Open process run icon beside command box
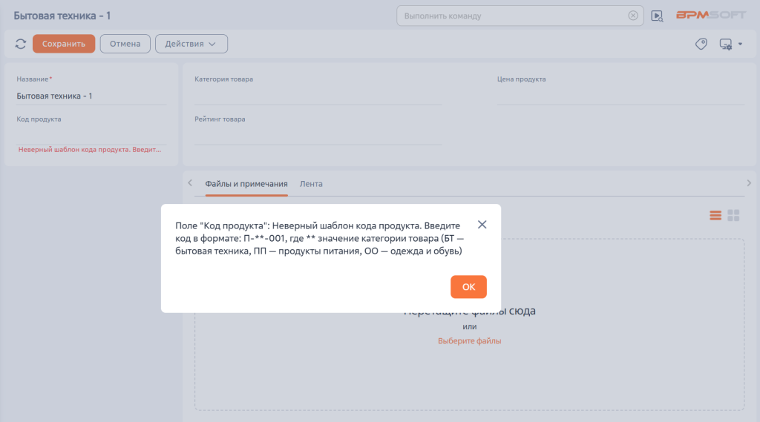This screenshot has height=422, width=760. click(657, 16)
